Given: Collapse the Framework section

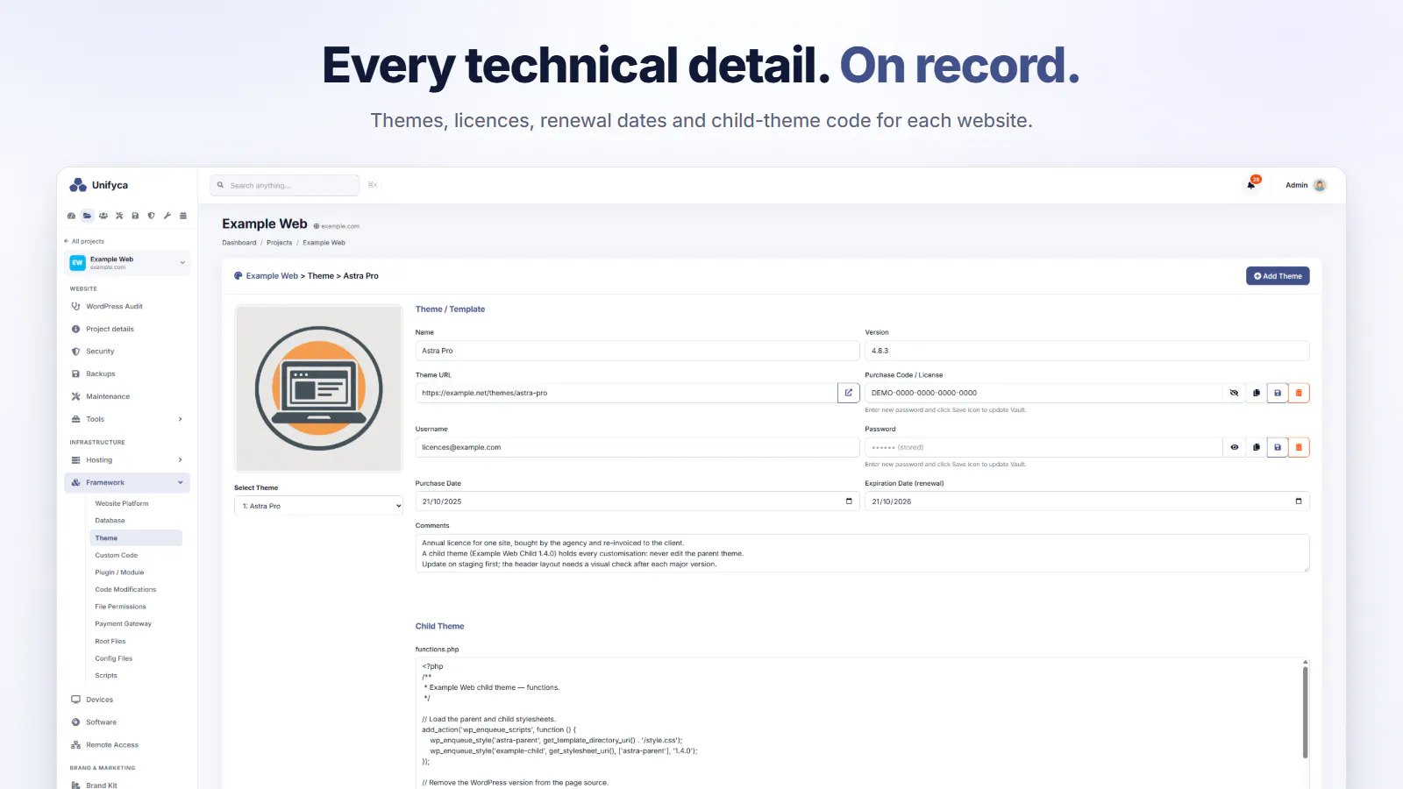Looking at the screenshot, I should point(127,483).
